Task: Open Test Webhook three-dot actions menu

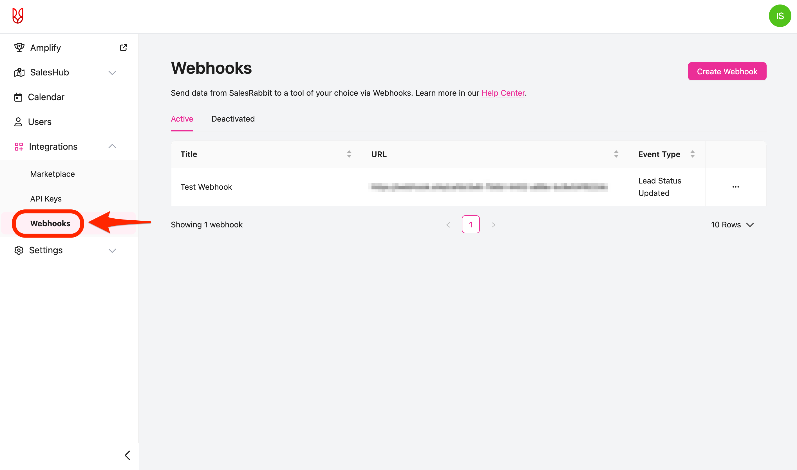Action: coord(735,187)
